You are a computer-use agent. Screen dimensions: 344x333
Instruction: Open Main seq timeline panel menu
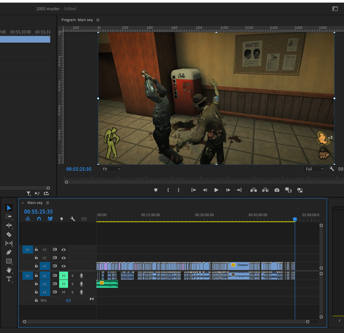point(48,203)
